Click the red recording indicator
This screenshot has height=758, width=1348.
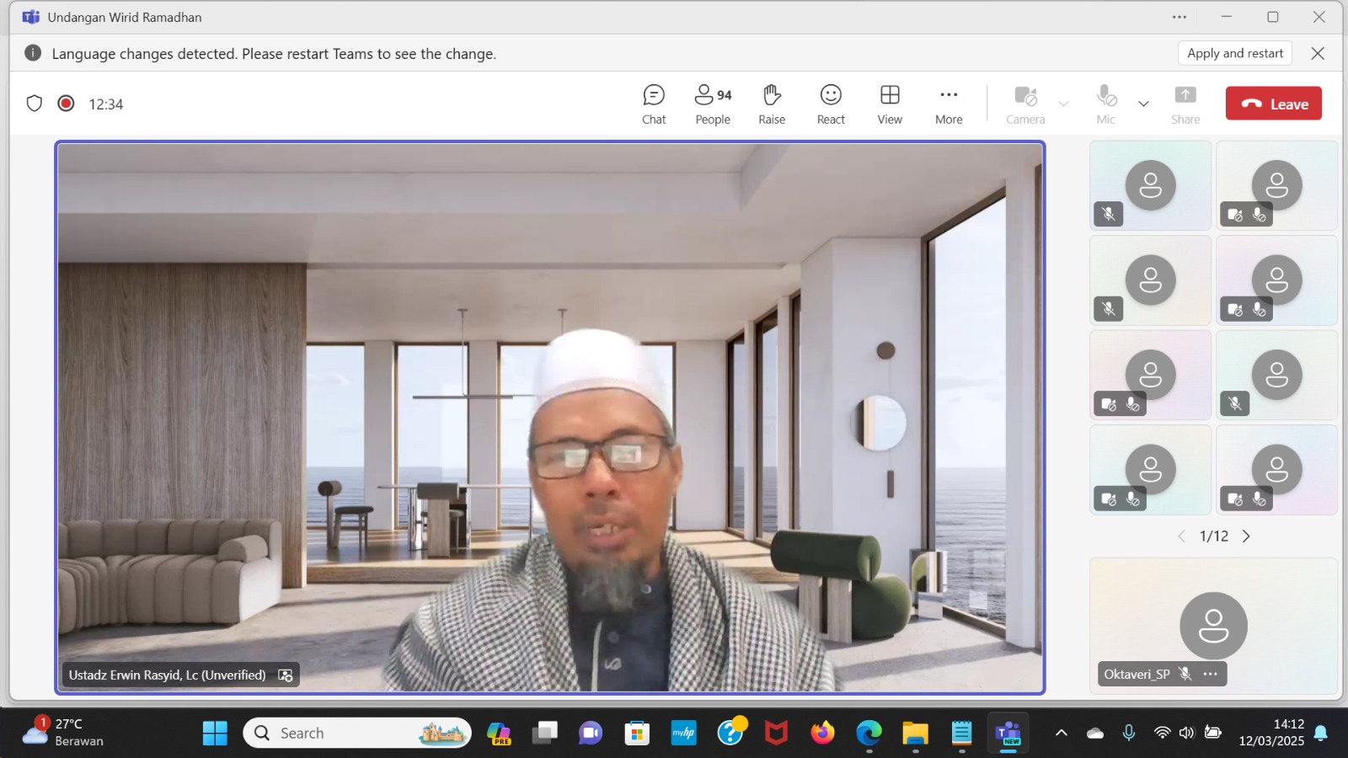point(66,104)
